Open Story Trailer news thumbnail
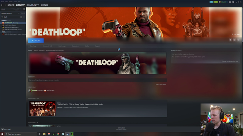The width and height of the screenshot is (243, 136). [42, 108]
